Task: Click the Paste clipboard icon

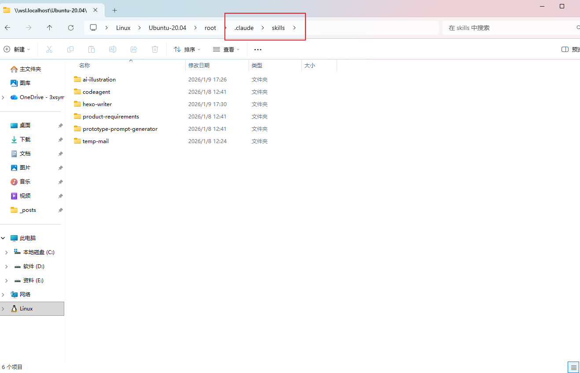Action: (x=92, y=49)
